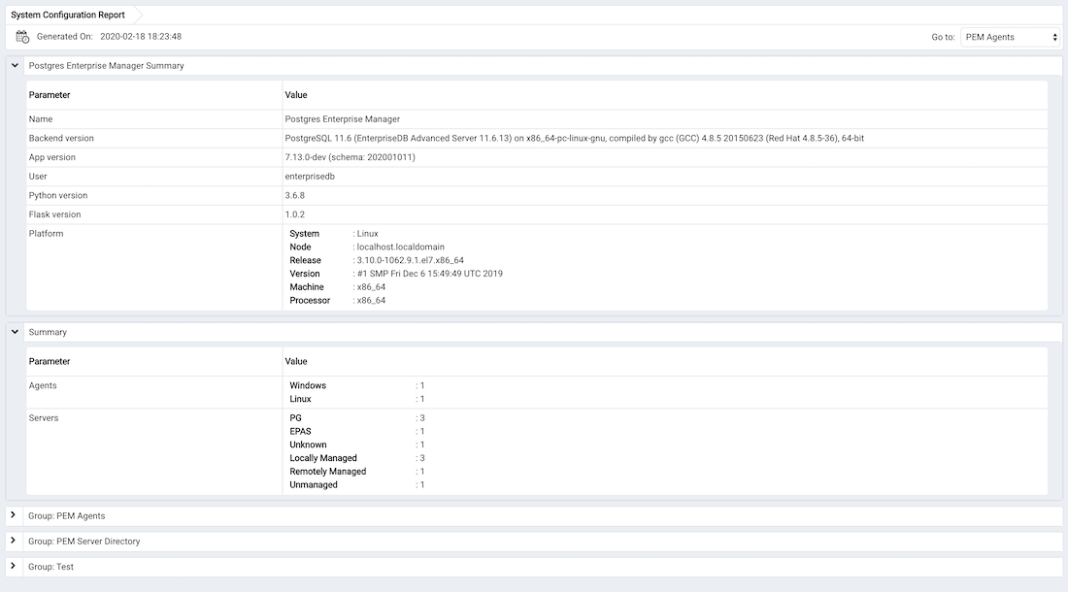Click the Version value #1 SMP Fri Dec 6
Viewport: 1068px width, 592px height.
click(430, 274)
